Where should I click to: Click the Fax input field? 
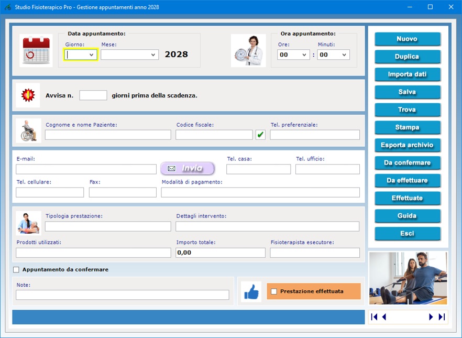point(123,192)
